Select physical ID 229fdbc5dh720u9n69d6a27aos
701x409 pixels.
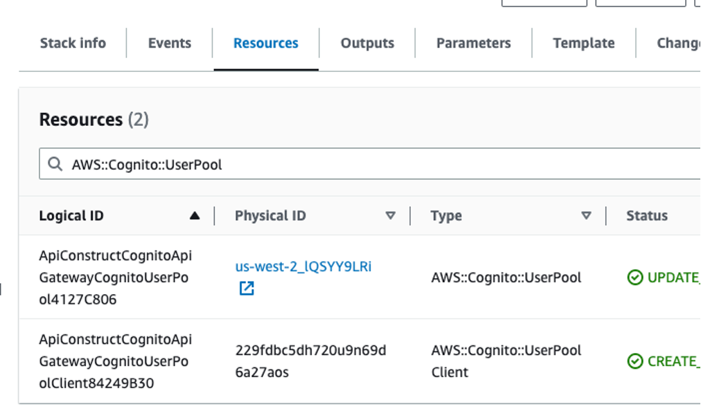click(x=311, y=361)
